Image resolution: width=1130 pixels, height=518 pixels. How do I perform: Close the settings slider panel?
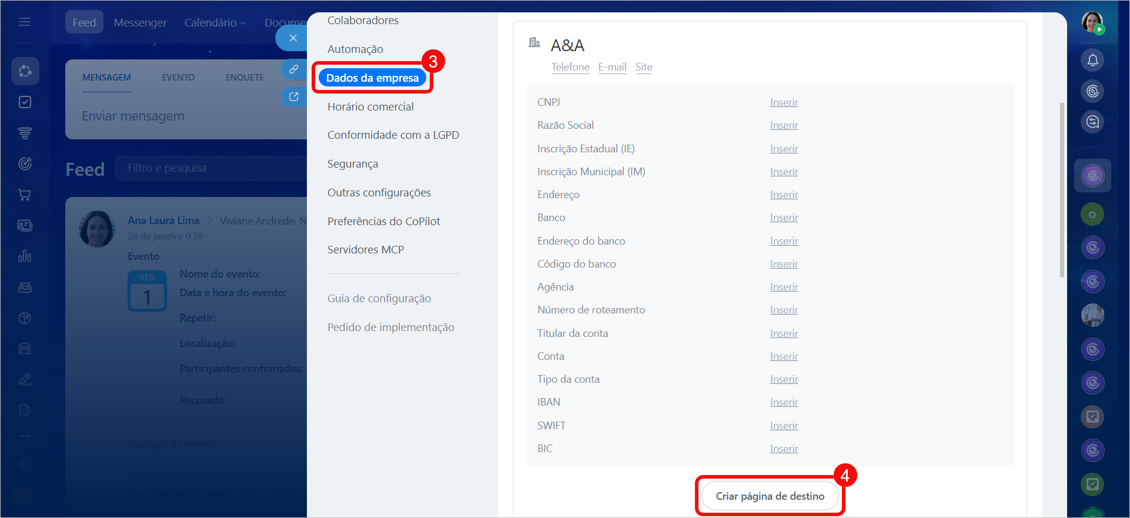tap(293, 38)
